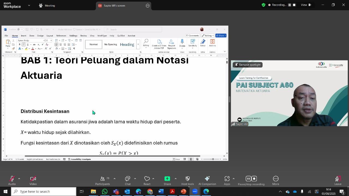Screen dimensions: 349x196
Task: Pause recording at top bar
Action: 290,5
